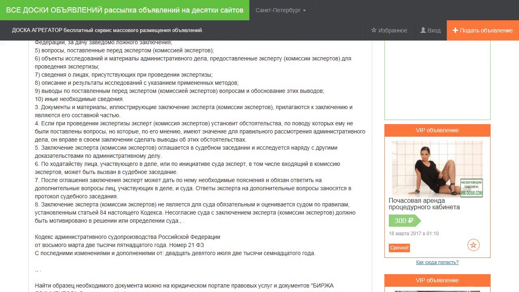This screenshot has height=292, width=519.
Task: Open the VIP ad photo thumbnail
Action: click(438, 169)
